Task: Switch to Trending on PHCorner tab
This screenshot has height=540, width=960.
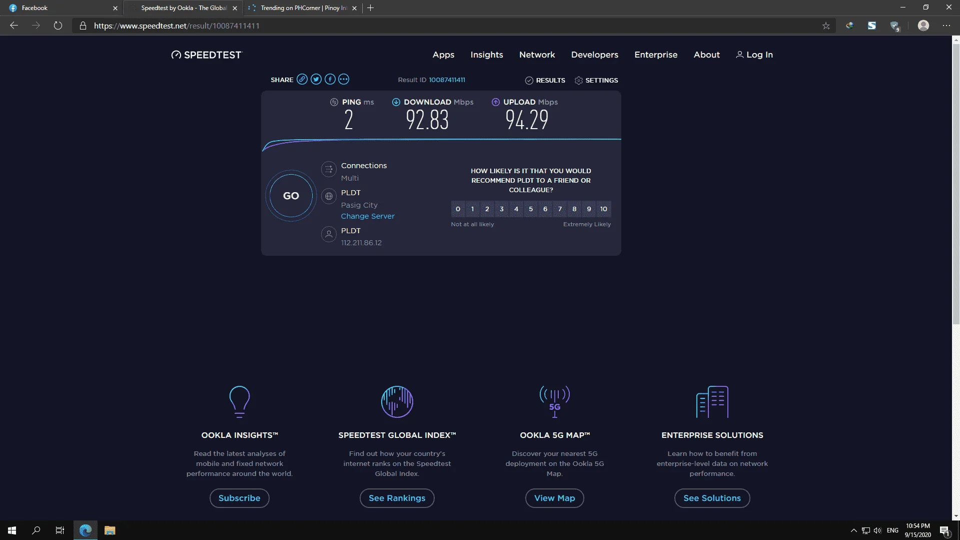Action: 302,8
